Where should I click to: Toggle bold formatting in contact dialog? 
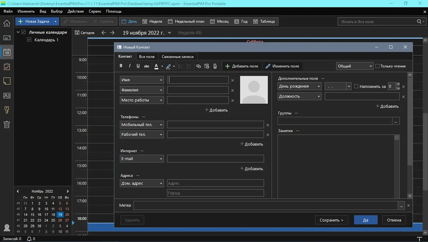(x=121, y=66)
